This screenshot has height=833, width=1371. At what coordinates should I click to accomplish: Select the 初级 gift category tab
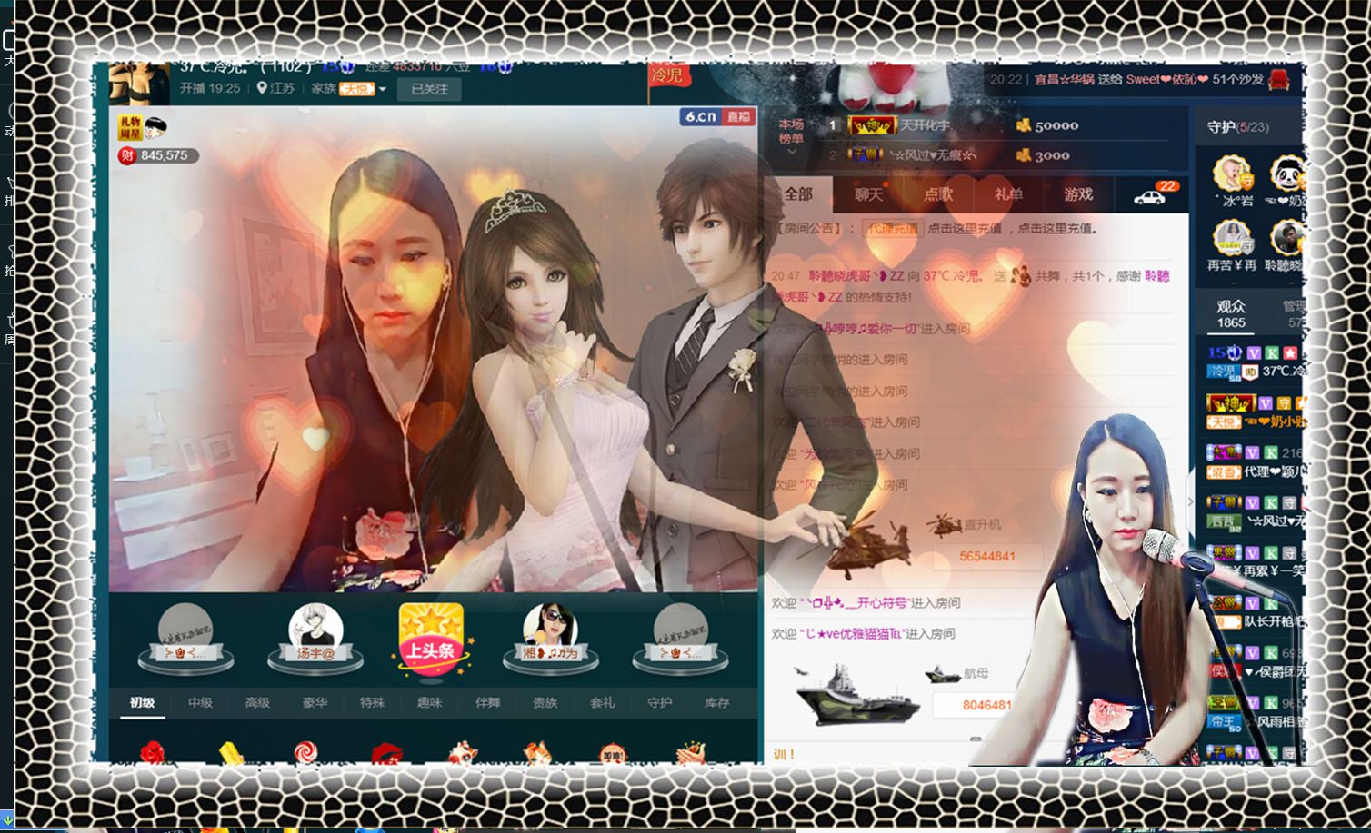coord(142,702)
